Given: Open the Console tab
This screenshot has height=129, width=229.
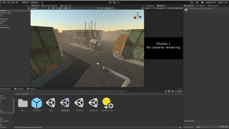Looking at the screenshot, I should pos(31,89).
